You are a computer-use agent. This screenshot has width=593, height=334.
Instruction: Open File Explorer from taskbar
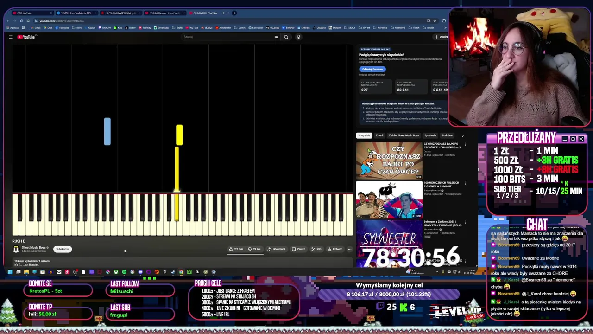tap(26, 272)
